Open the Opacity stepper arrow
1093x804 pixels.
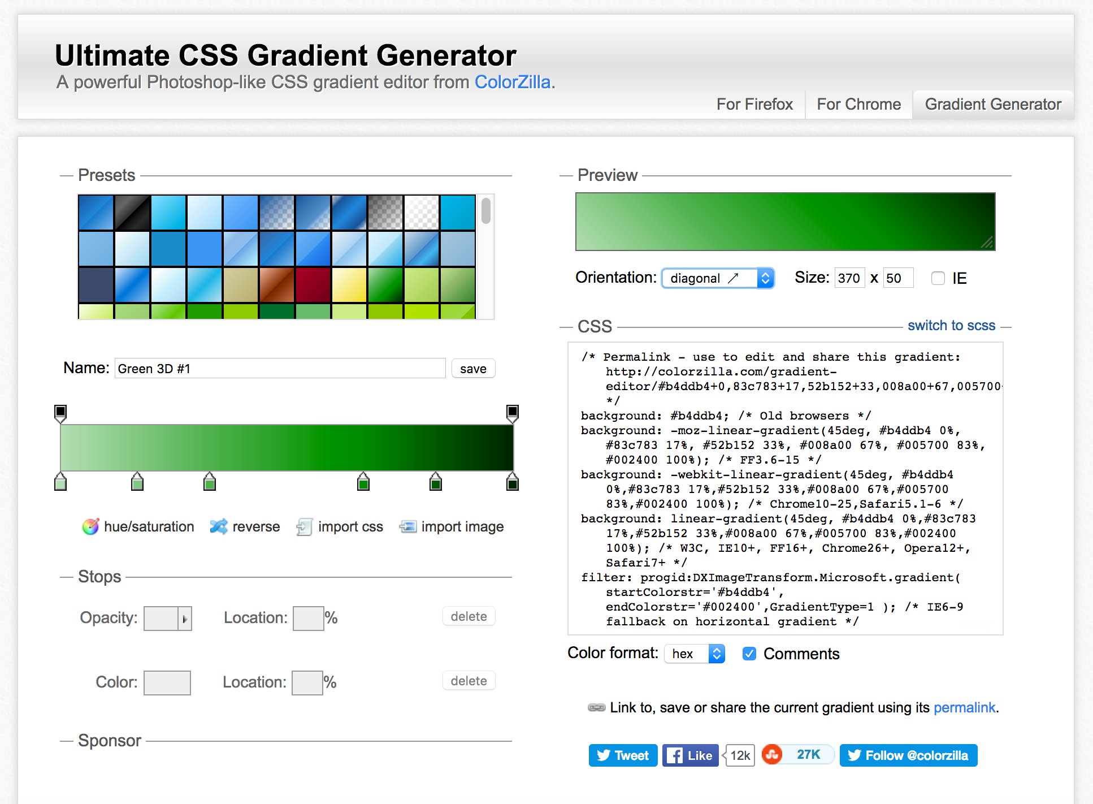click(x=185, y=618)
